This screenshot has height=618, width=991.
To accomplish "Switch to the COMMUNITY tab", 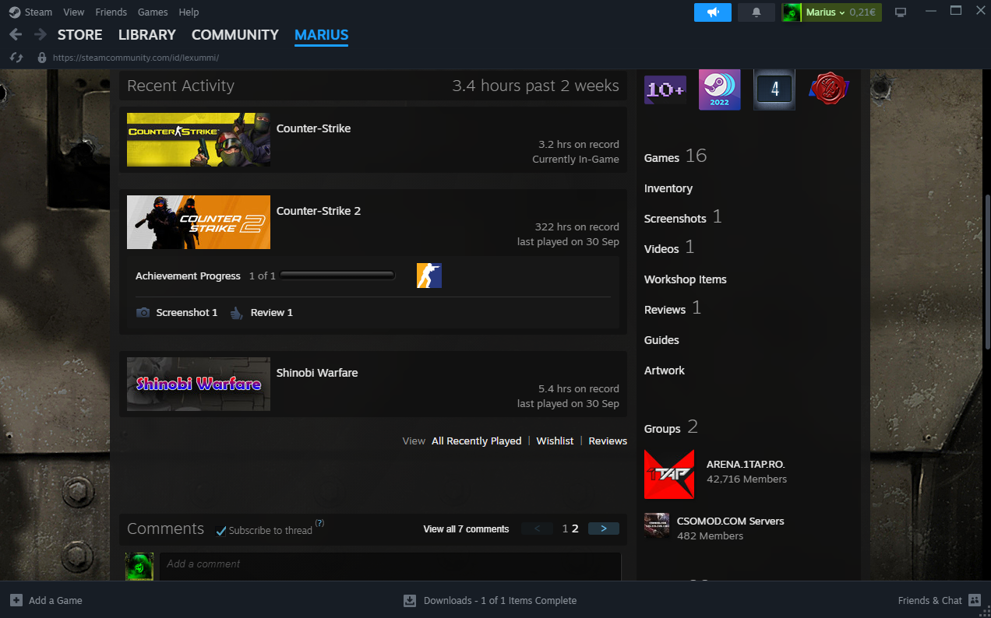I will 235,35.
